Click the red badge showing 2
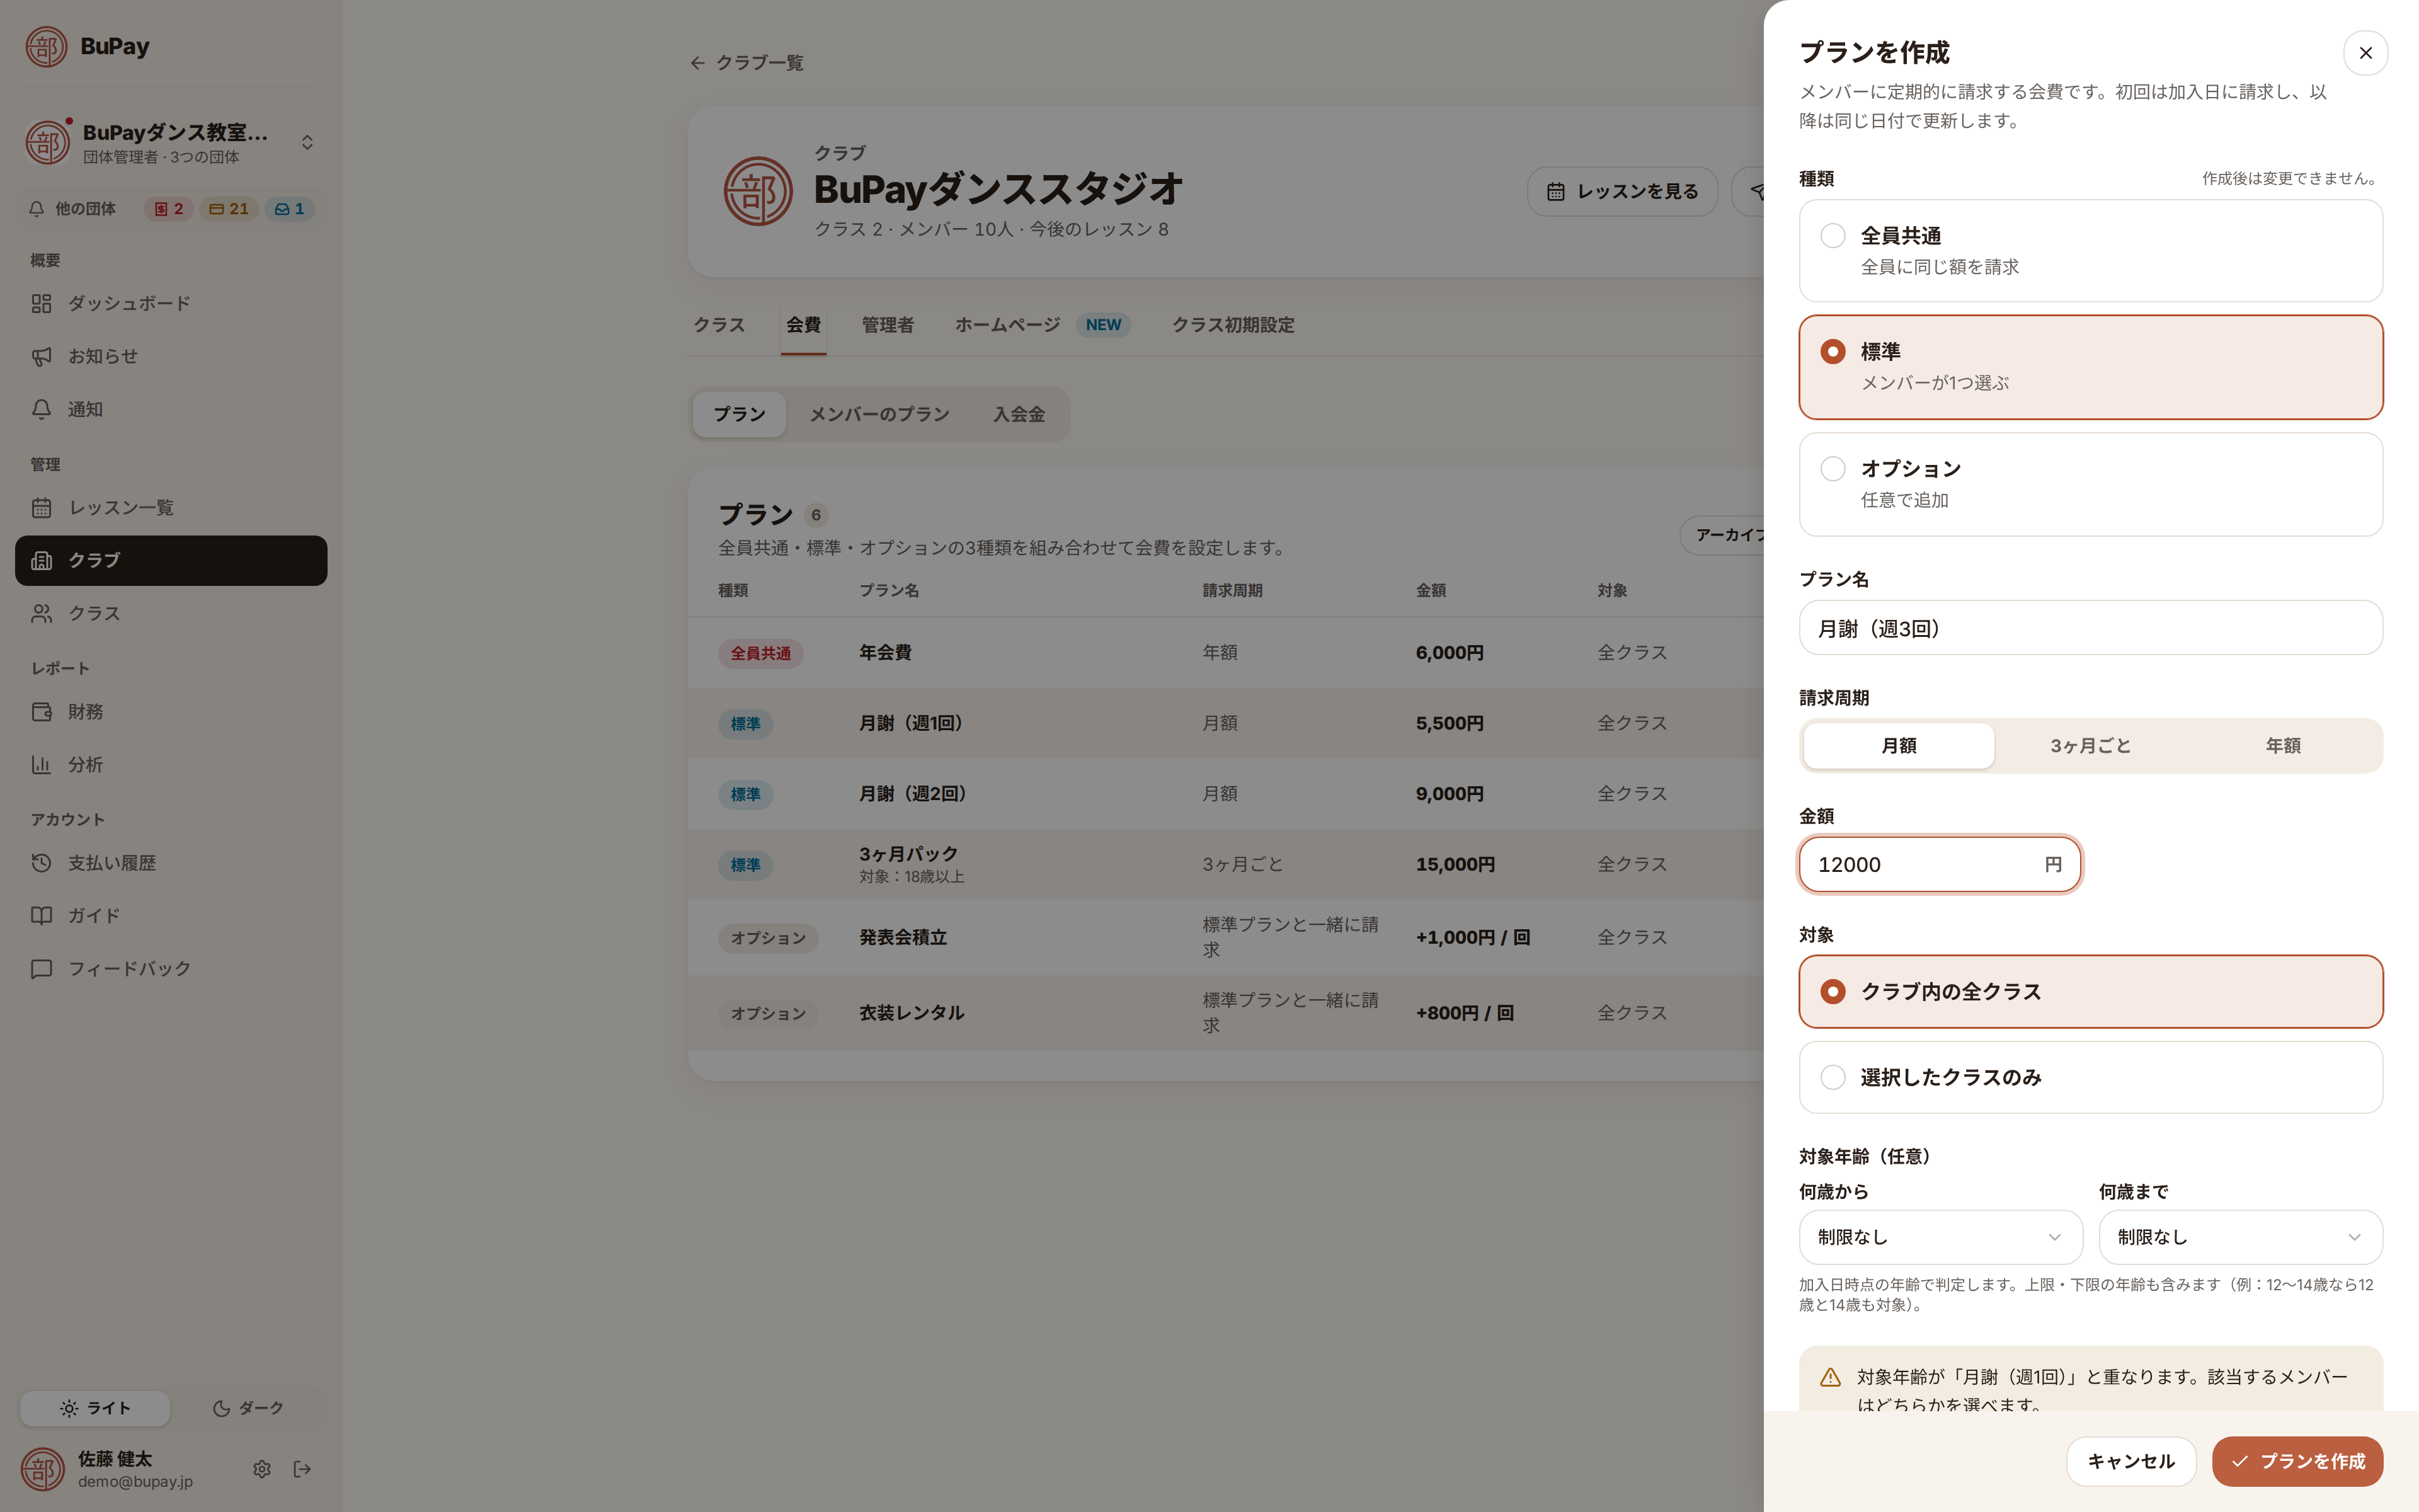2419x1512 pixels. [168, 209]
